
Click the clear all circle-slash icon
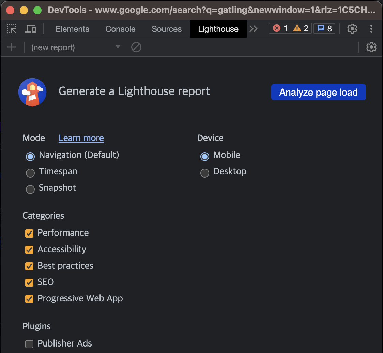(136, 47)
